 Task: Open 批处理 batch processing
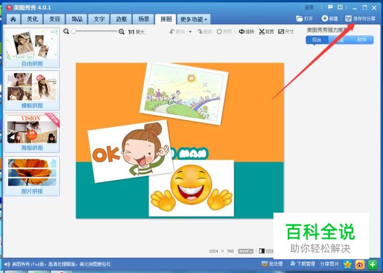[272, 264]
